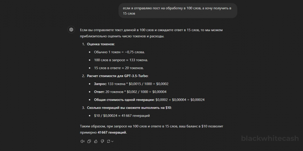Click the bold "41 667 генераций" in summary
Screen dimensions: 303x151
pos(112,132)
